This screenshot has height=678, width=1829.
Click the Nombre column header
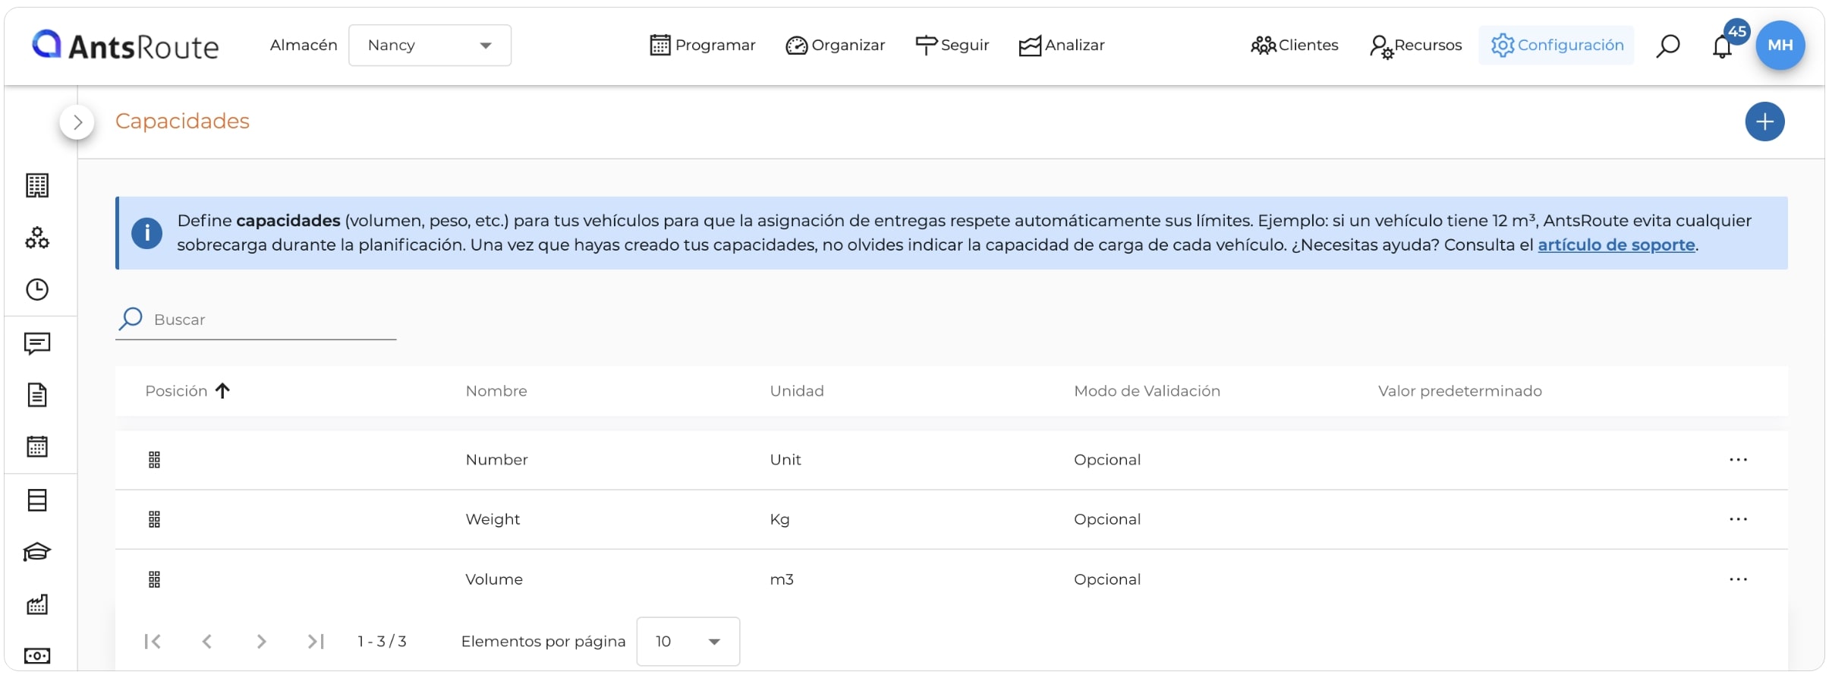click(x=496, y=391)
